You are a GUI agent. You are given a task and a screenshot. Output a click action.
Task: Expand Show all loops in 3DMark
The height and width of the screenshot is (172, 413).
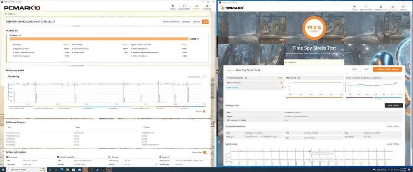pyautogui.click(x=254, y=88)
